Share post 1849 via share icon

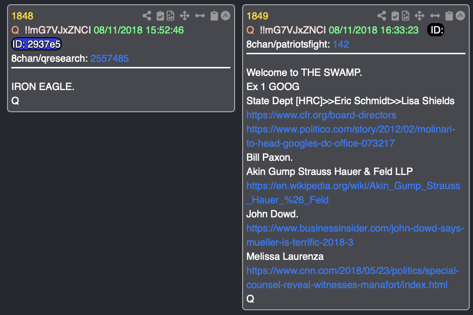tap(382, 16)
